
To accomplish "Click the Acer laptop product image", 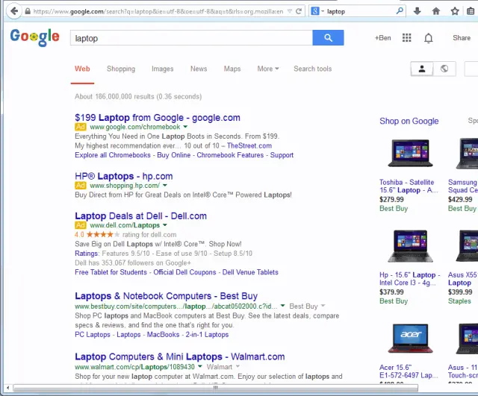I will (410, 339).
